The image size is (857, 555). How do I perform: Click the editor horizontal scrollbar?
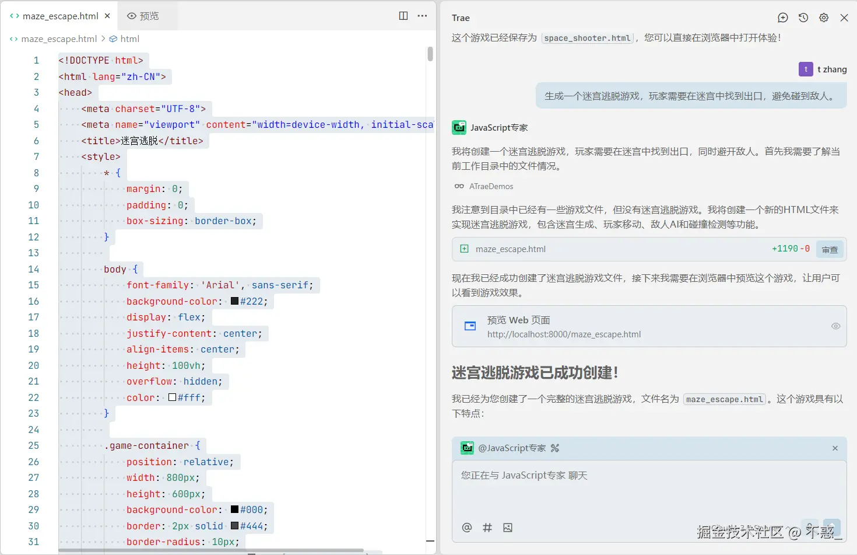[x=211, y=550]
